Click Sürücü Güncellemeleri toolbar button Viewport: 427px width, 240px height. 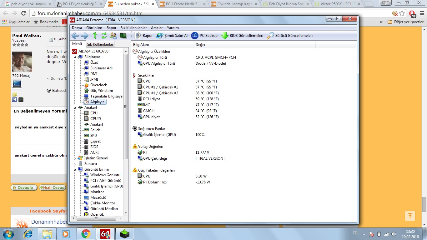pyautogui.click(x=290, y=36)
